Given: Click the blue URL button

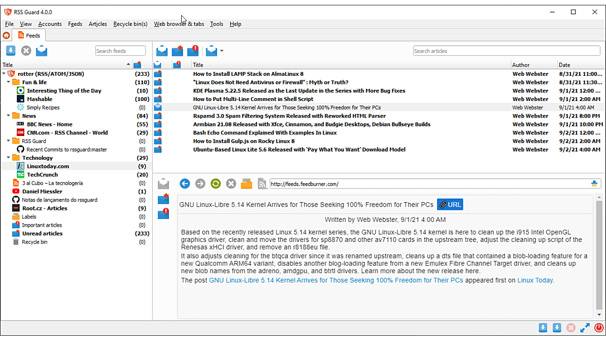Looking at the screenshot, I should (x=450, y=205).
